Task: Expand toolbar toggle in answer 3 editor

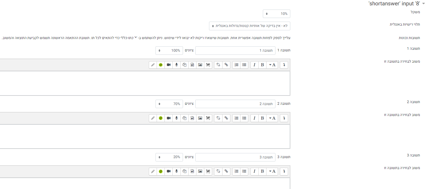Action: tap(284, 172)
